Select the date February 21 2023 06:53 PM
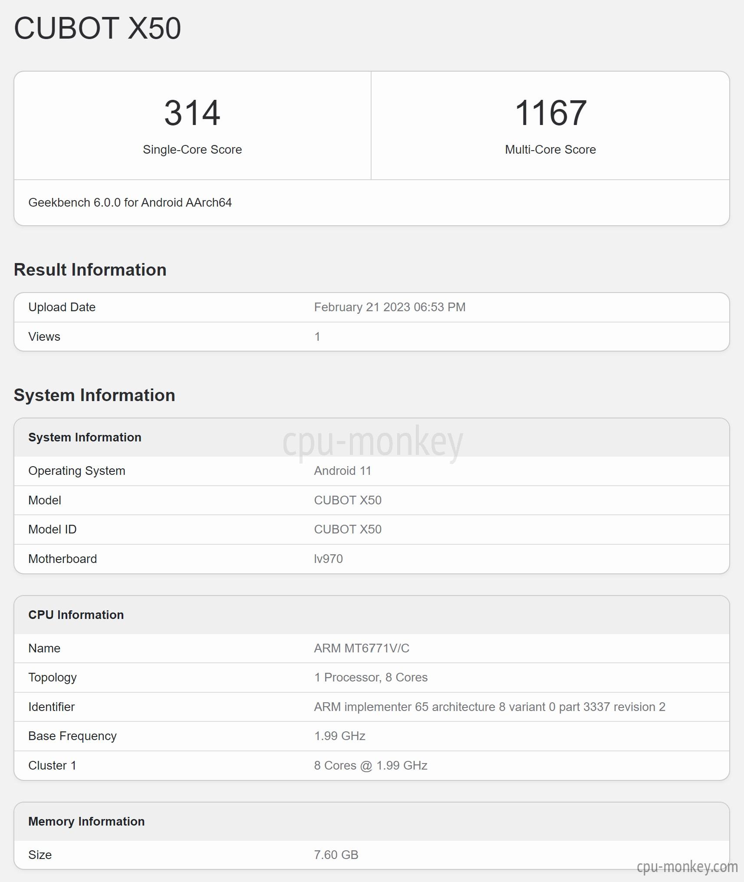Image resolution: width=744 pixels, height=882 pixels. point(390,307)
